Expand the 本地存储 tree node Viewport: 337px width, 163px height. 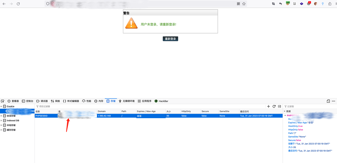point(1,125)
